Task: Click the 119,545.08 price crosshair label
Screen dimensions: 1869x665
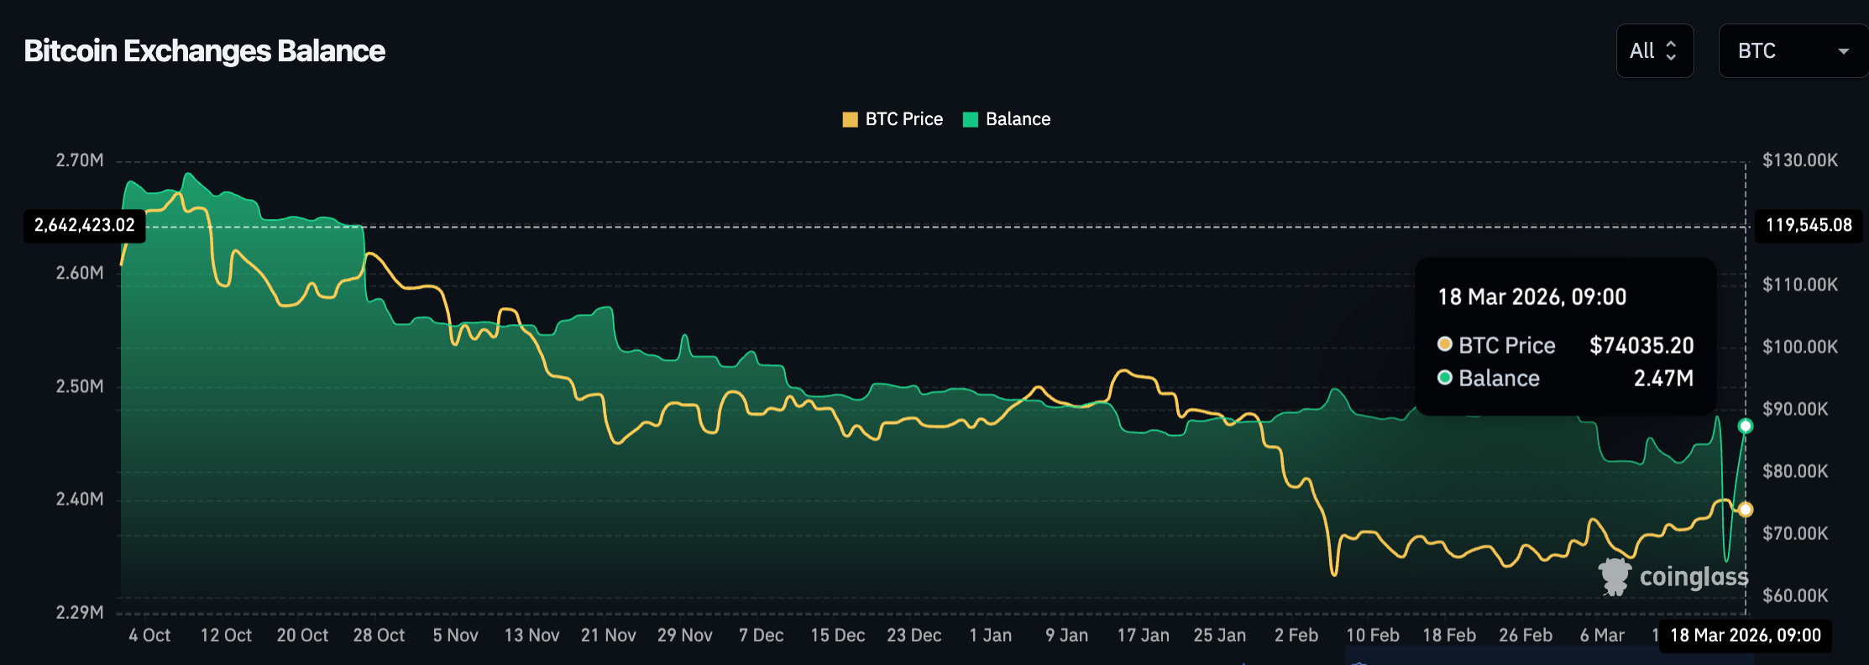Action: point(1809,225)
